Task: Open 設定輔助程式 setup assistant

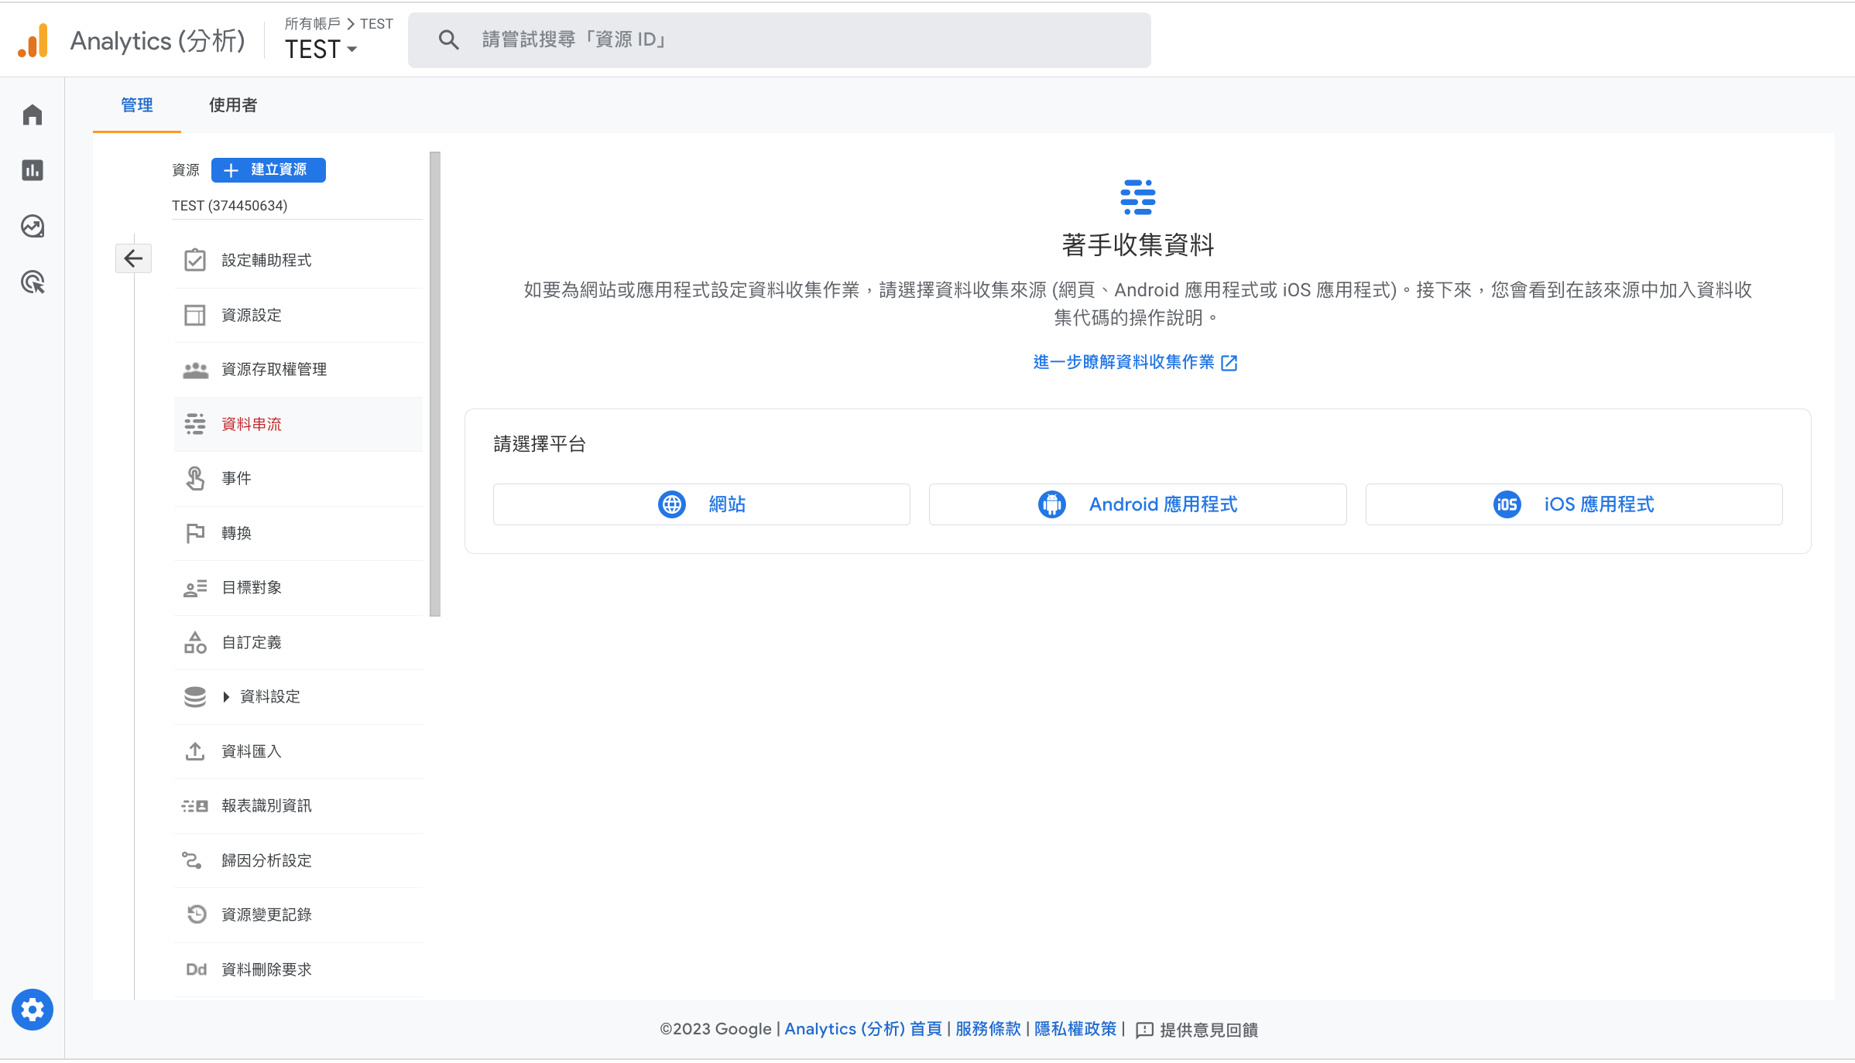Action: coord(266,261)
